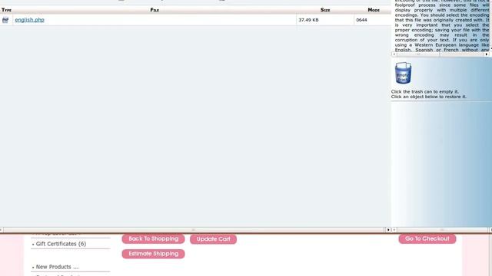This screenshot has height=276, width=492.
Task: Click the Estimate Shipping button
Action: coord(153,254)
